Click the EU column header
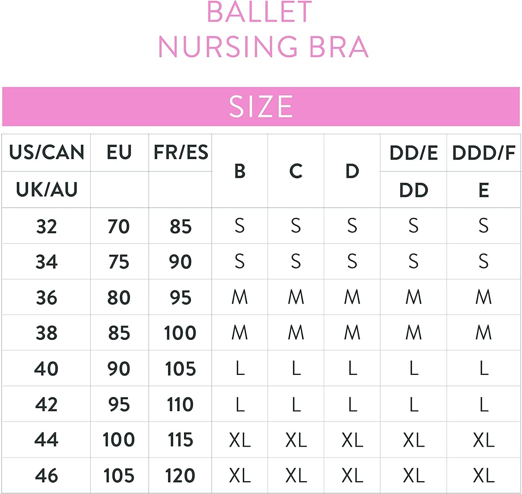 point(119,153)
